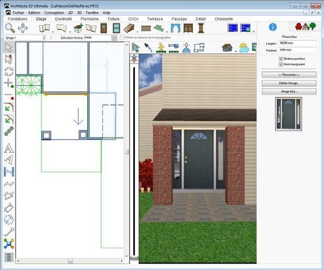Screen dimensions: 324x270
Task: Select the sky and weather settings icon
Action: (x=244, y=48)
